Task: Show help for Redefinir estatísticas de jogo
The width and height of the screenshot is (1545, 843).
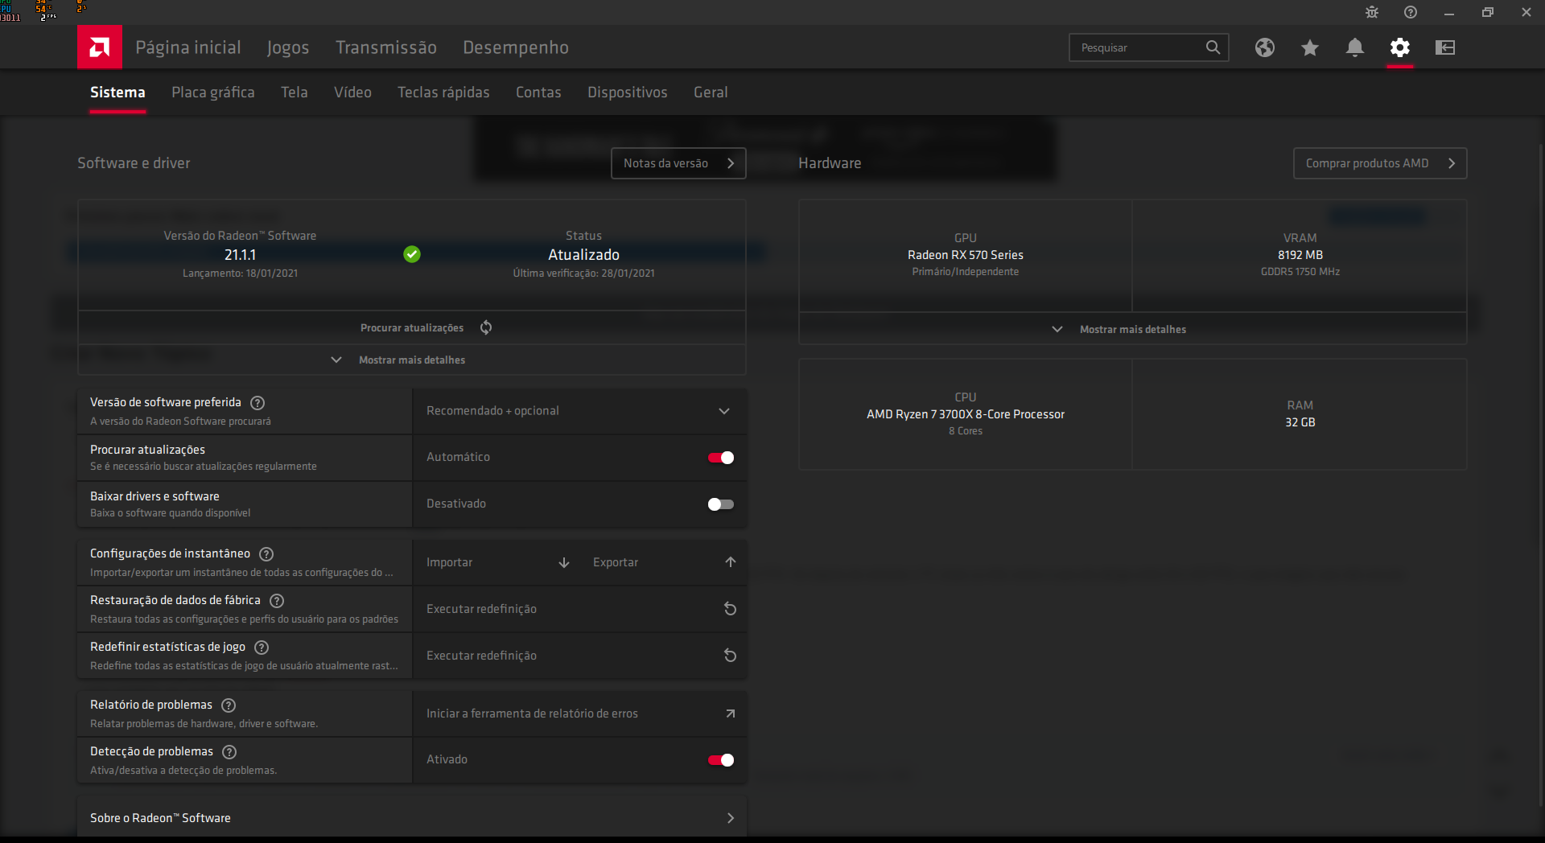Action: (262, 648)
